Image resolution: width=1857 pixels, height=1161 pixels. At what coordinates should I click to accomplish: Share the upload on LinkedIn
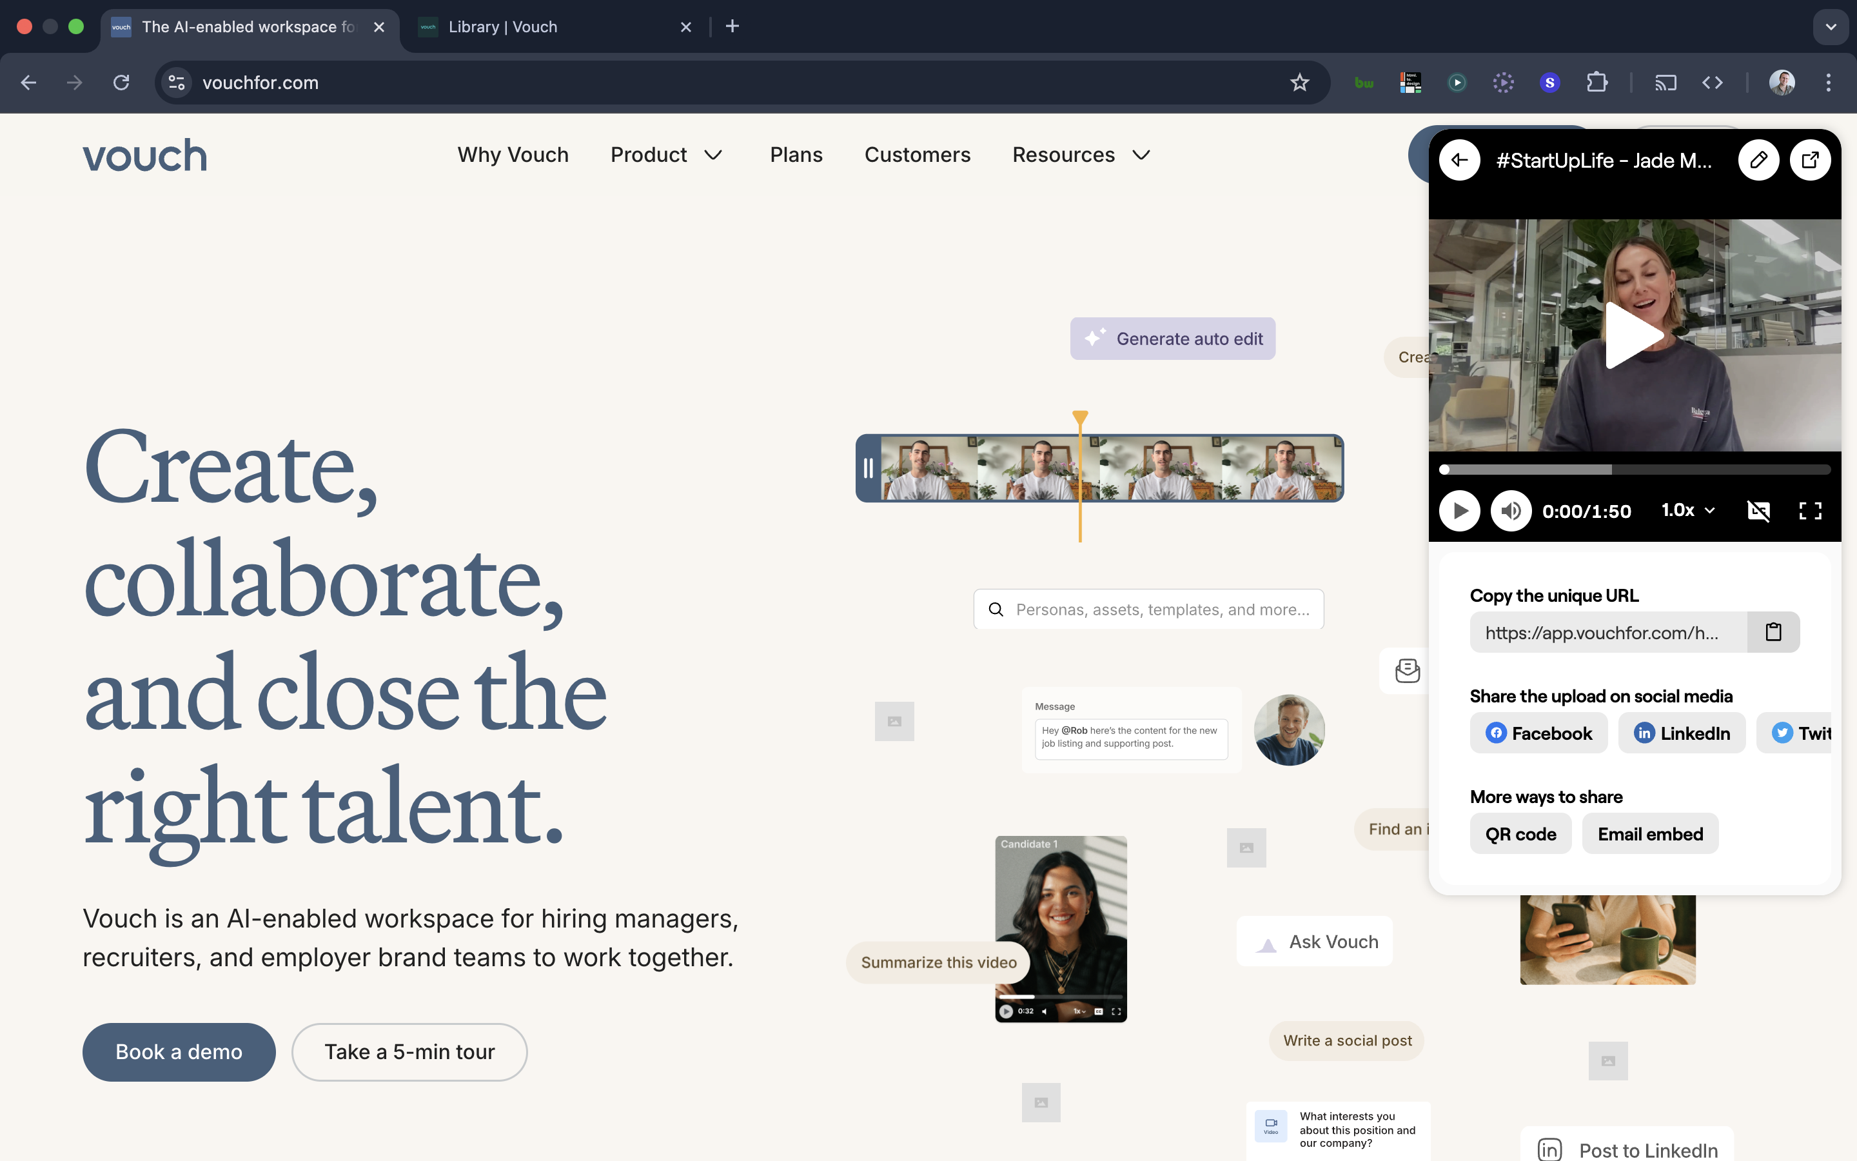coord(1682,733)
